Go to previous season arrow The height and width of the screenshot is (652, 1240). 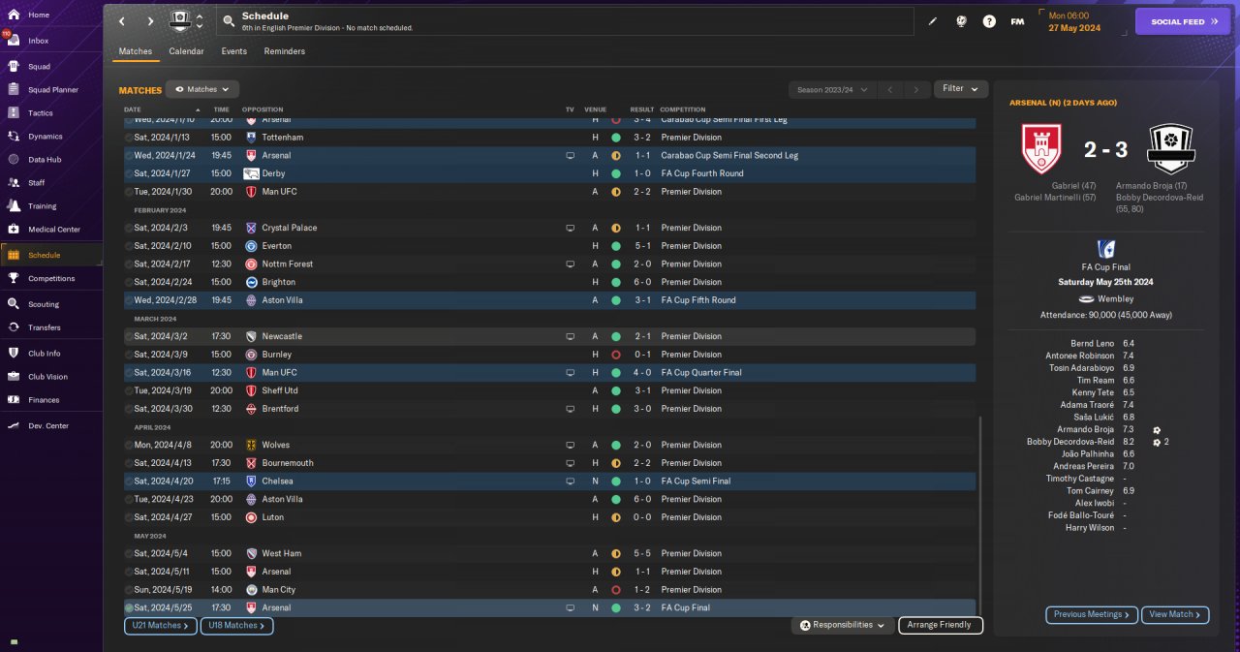pyautogui.click(x=890, y=89)
